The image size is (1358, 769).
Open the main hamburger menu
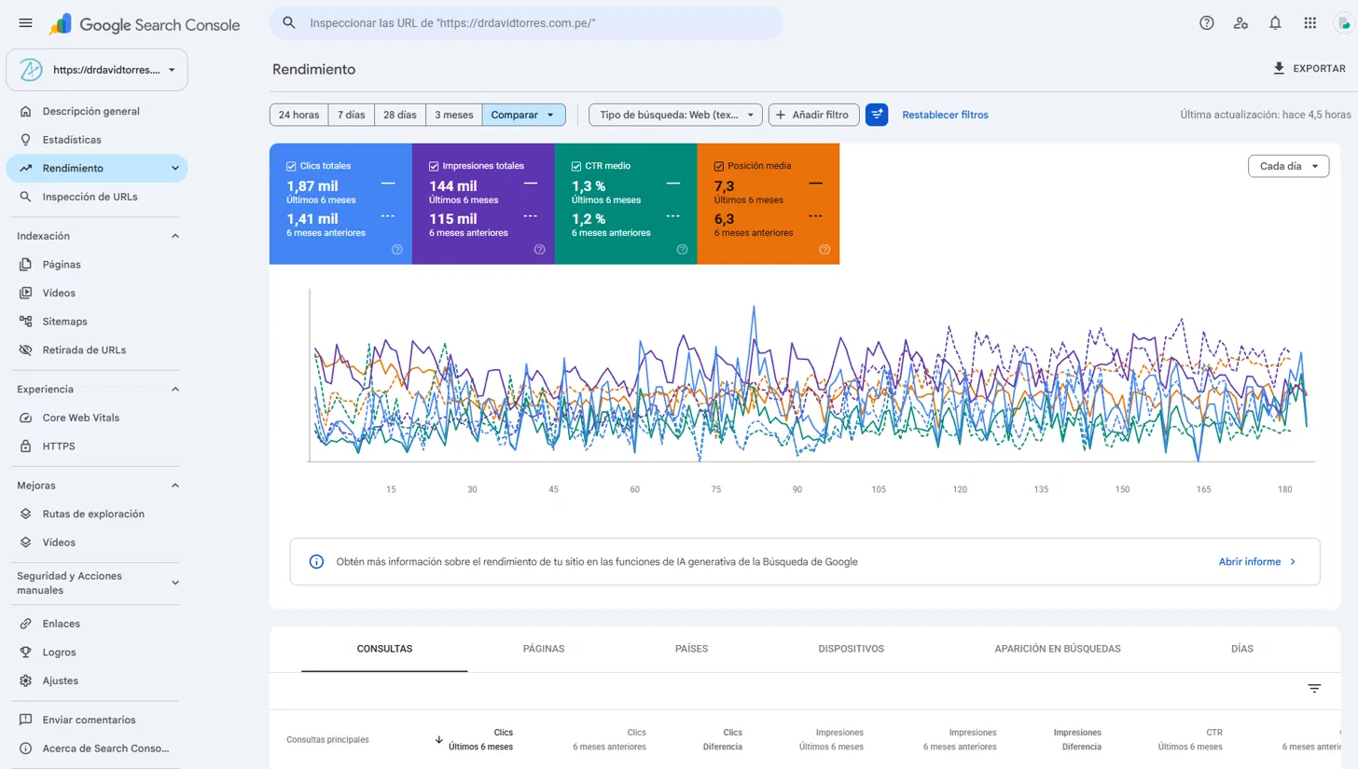point(25,23)
